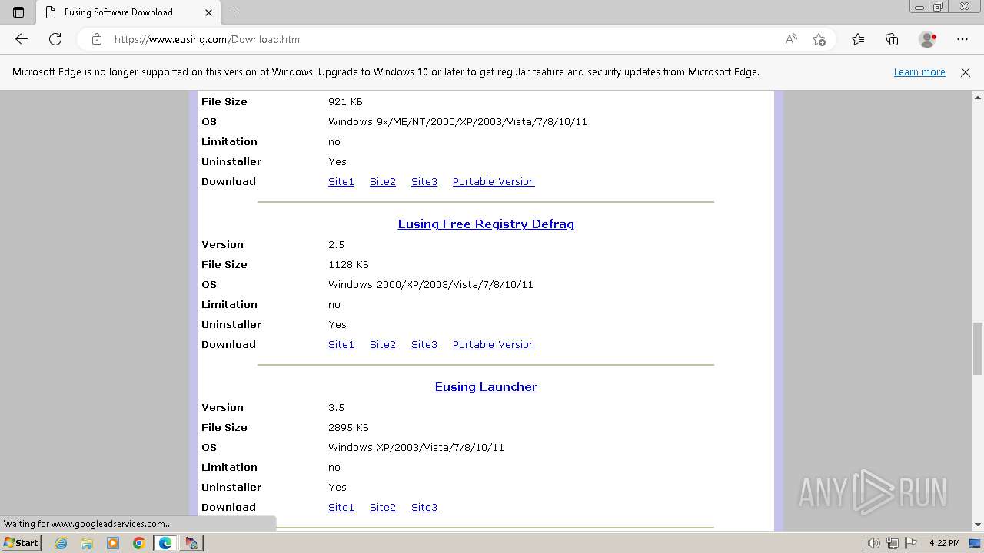Click the page scroll up arrow

978,98
